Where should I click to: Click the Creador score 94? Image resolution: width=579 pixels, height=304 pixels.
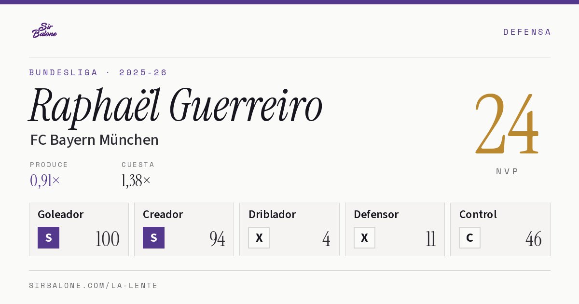click(x=217, y=239)
